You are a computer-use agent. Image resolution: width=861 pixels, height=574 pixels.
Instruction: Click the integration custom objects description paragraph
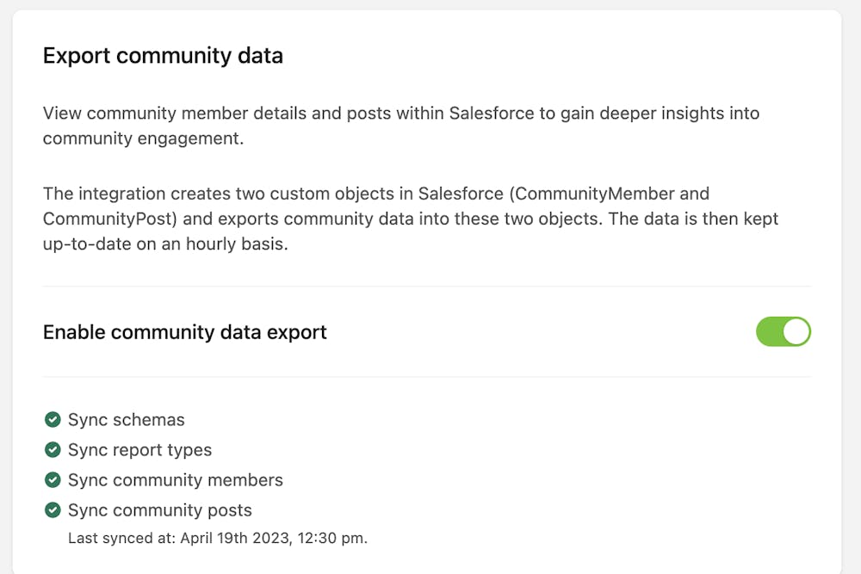pyautogui.click(x=411, y=219)
